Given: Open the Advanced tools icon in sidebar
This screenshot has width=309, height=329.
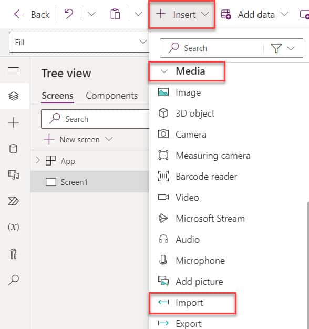Looking at the screenshot, I should [14, 253].
